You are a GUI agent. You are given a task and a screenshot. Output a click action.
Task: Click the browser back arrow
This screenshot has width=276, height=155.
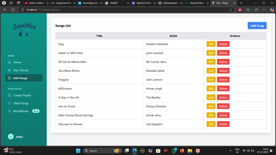[x=5, y=10]
